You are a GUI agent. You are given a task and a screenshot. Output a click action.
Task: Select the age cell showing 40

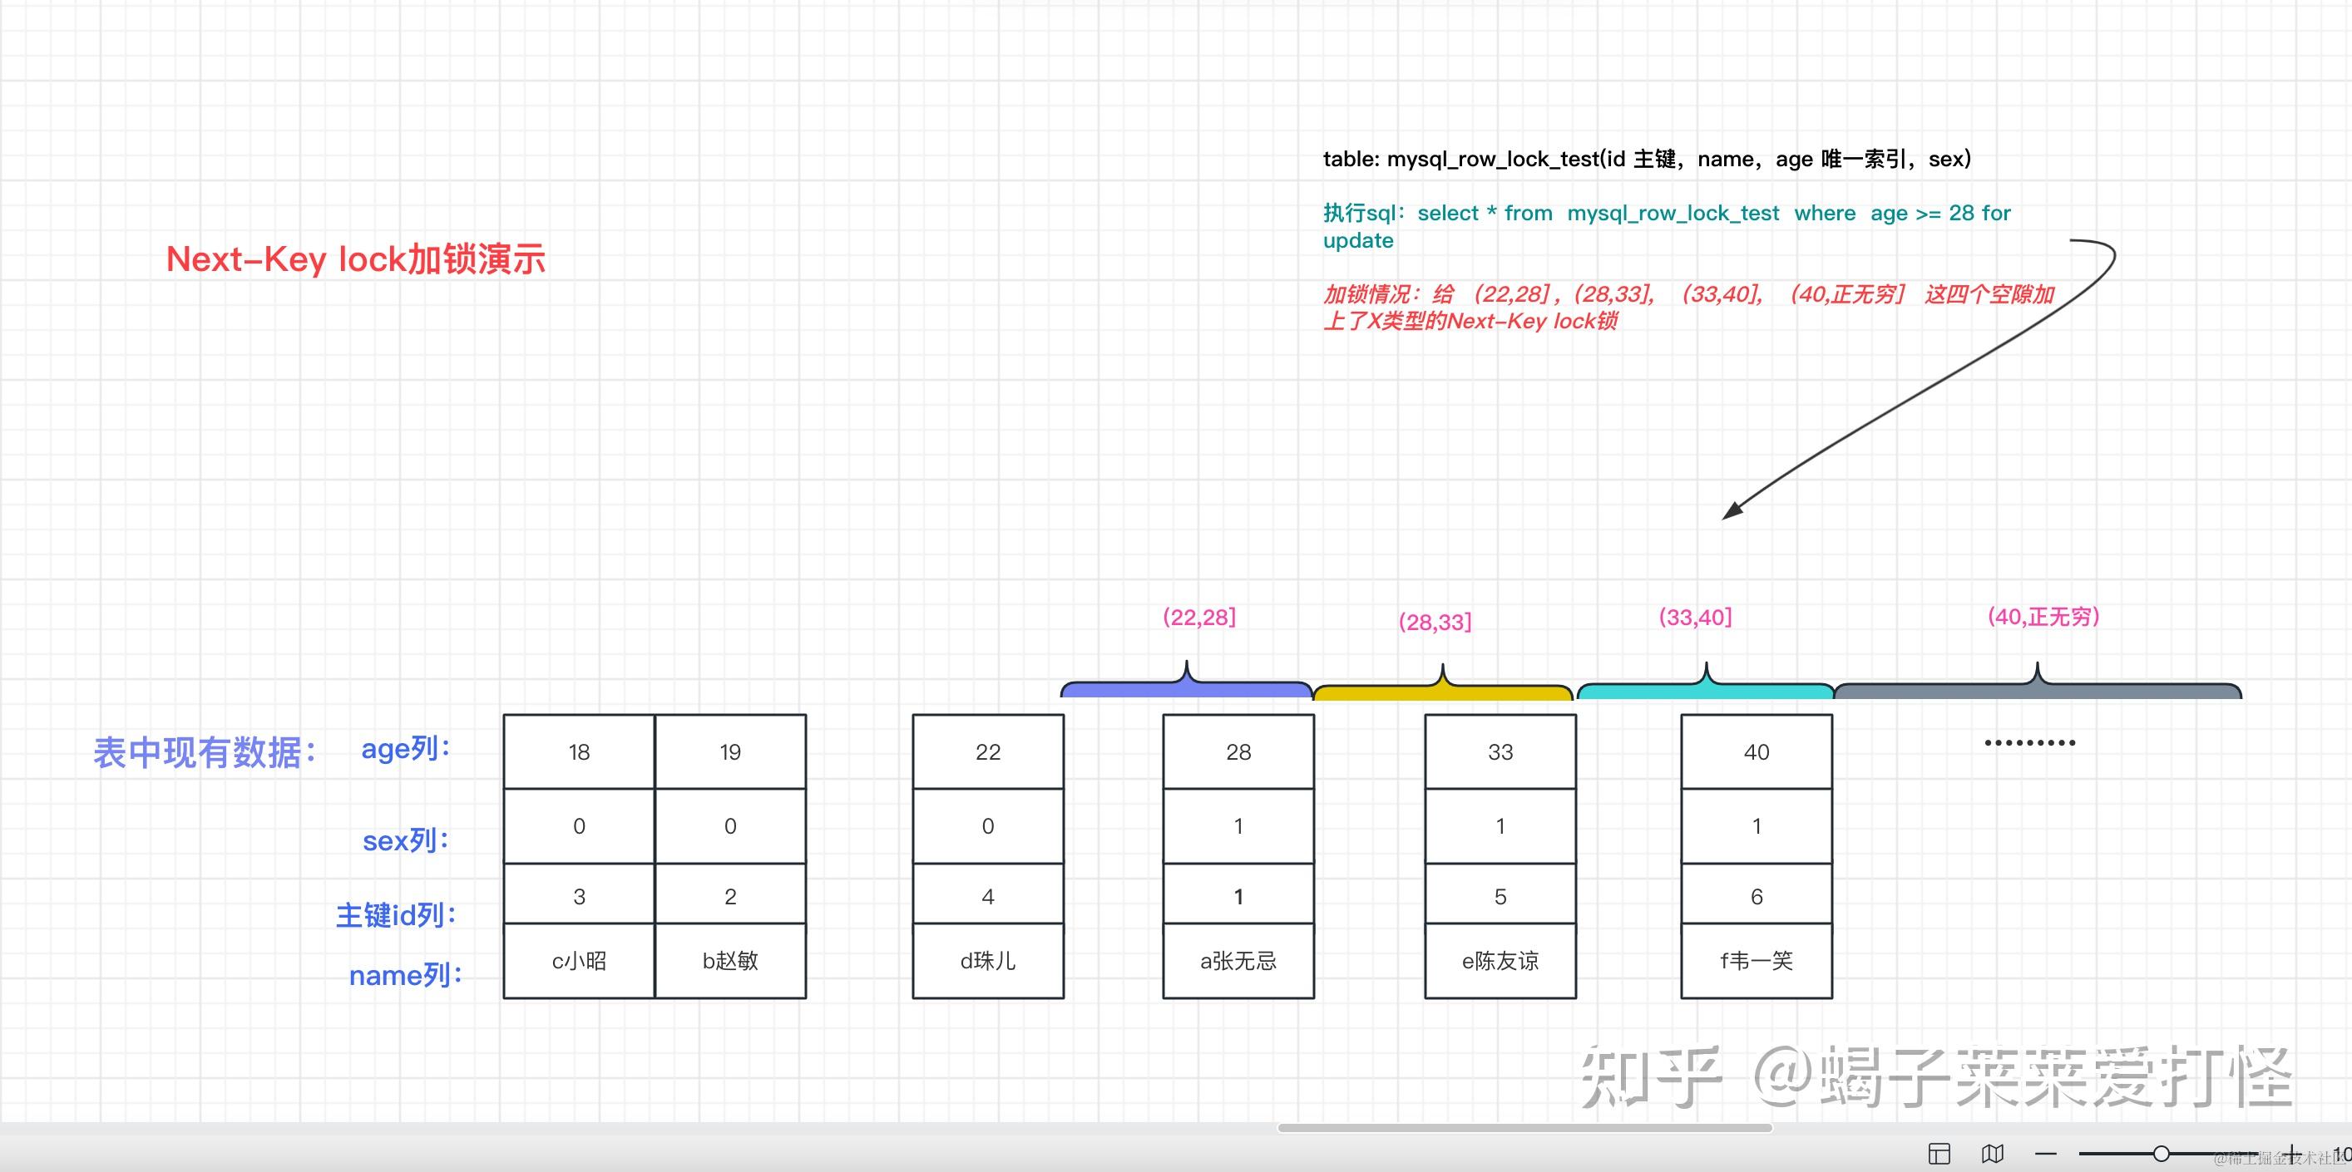1755,751
